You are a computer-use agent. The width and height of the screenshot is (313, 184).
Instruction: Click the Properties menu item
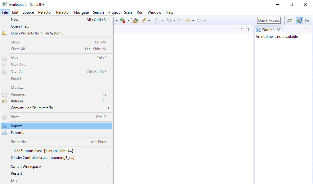pyautogui.click(x=56, y=142)
